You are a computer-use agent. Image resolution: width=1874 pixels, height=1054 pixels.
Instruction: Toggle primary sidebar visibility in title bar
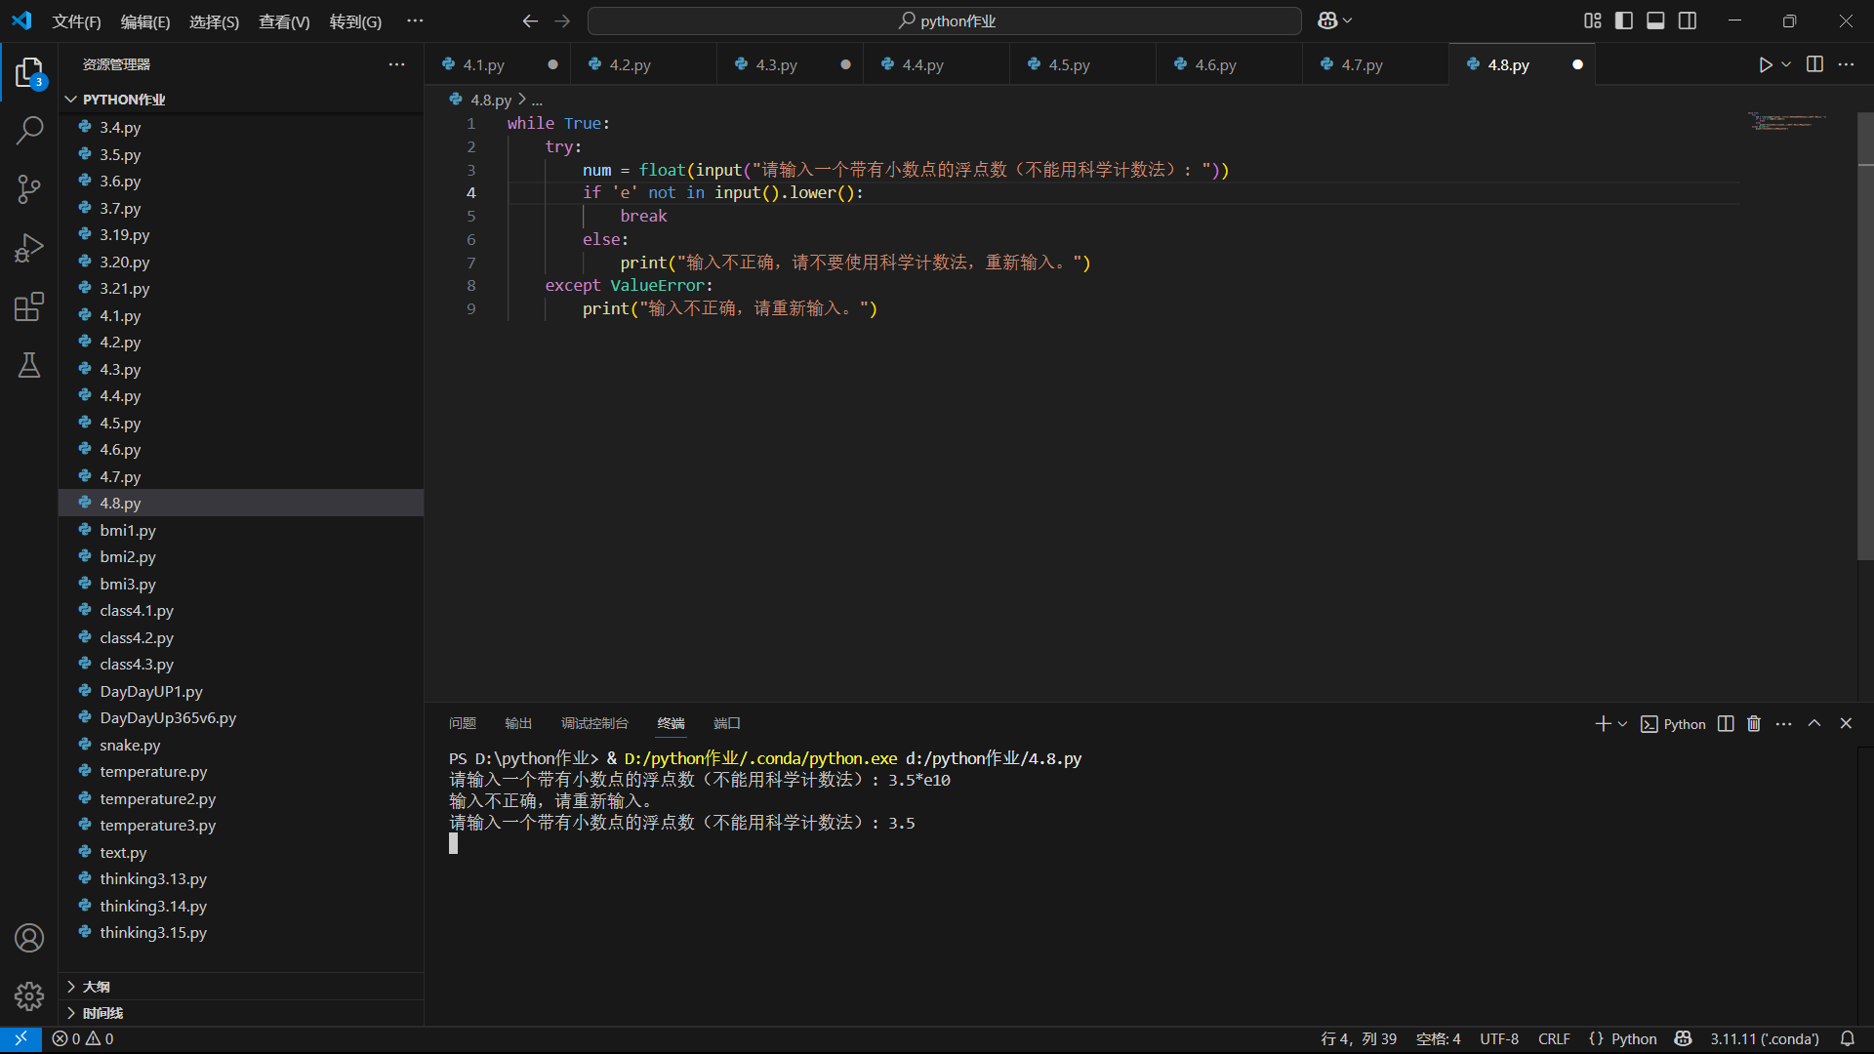coord(1624,20)
